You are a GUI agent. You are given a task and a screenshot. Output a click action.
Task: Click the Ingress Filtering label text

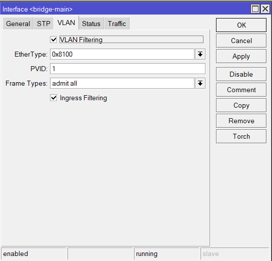(x=83, y=98)
